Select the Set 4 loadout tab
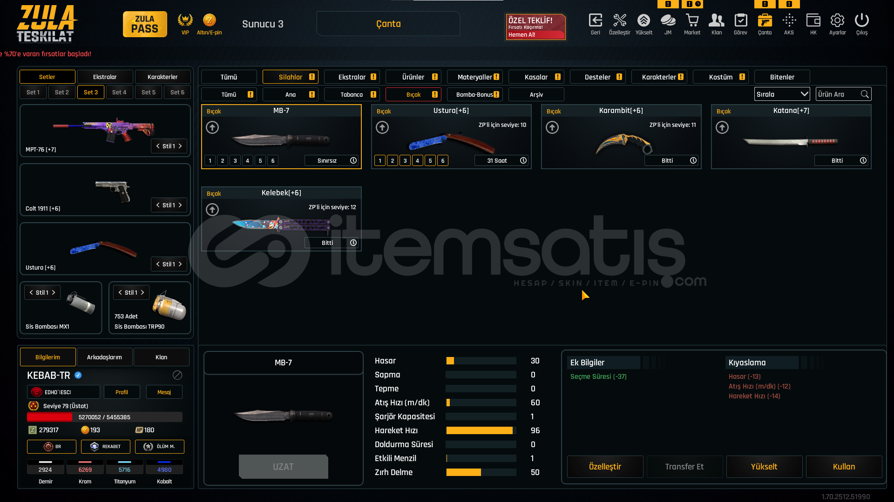This screenshot has height=502, width=894. click(119, 92)
